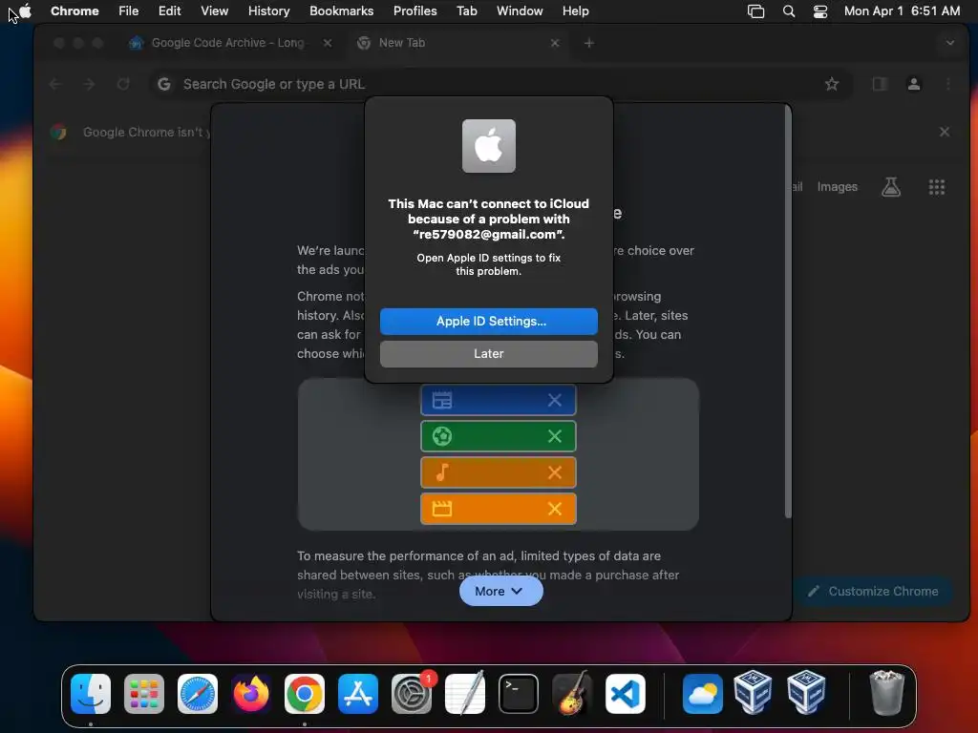Click the More button in the privacy dialog
Image resolution: width=978 pixels, height=733 pixels.
point(500,591)
